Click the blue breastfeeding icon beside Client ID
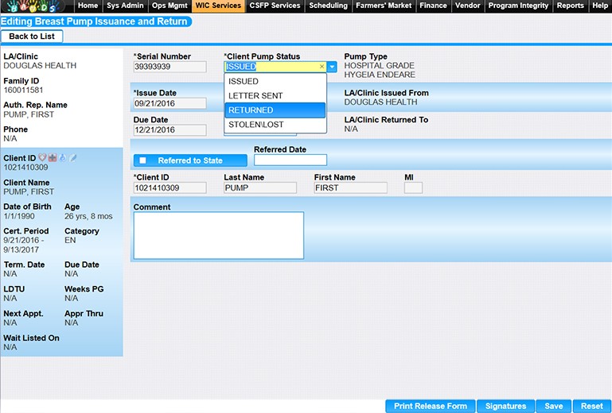The width and height of the screenshot is (612, 413). click(x=63, y=158)
